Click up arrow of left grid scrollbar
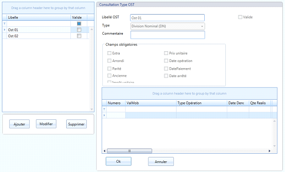 pos(92,29)
